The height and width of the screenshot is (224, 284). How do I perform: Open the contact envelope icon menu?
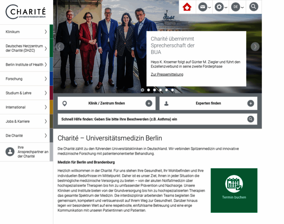pyautogui.click(x=203, y=7)
